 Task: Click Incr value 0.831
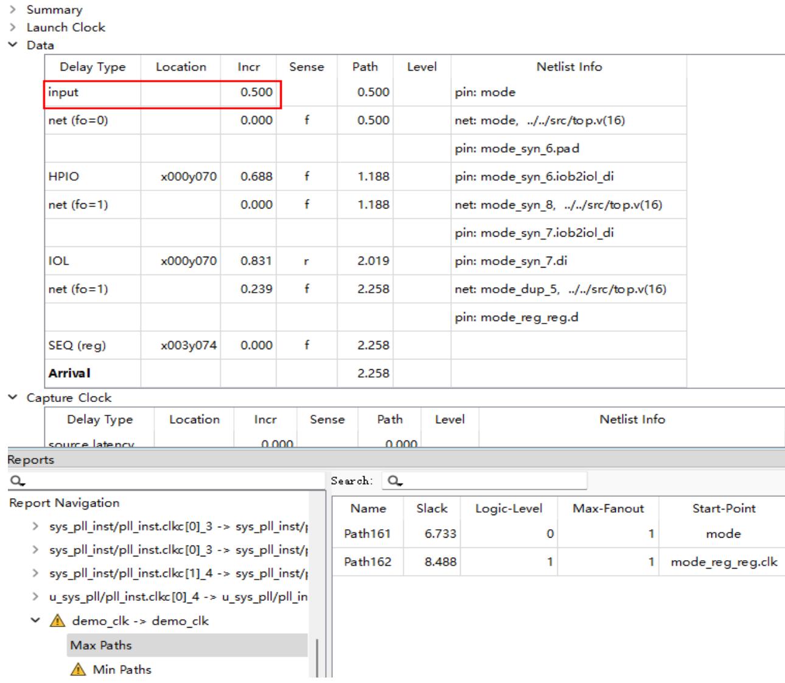[256, 261]
